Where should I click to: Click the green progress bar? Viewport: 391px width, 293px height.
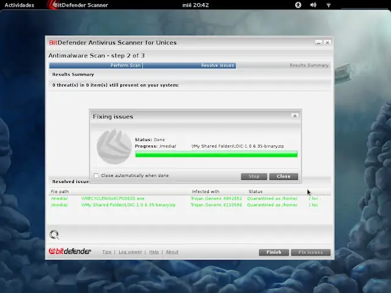[x=216, y=154]
